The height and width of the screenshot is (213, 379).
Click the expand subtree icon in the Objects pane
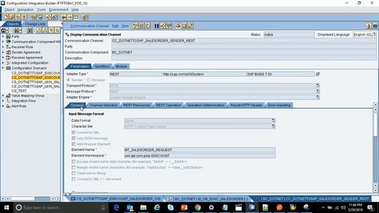tap(39, 30)
